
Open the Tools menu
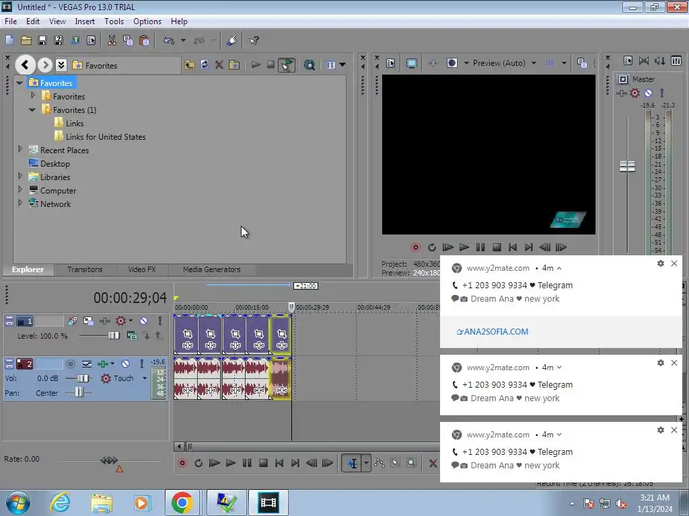(114, 21)
